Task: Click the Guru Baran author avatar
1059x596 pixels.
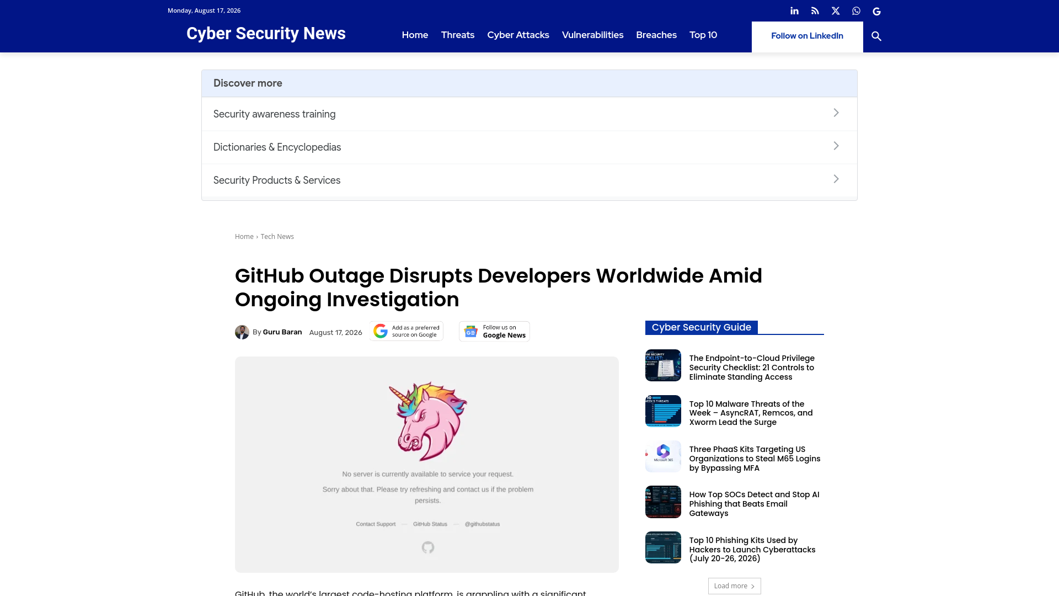Action: point(242,332)
